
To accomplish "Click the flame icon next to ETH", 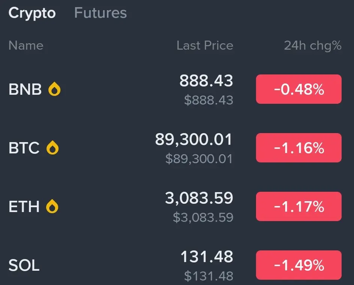I will 52,206.
